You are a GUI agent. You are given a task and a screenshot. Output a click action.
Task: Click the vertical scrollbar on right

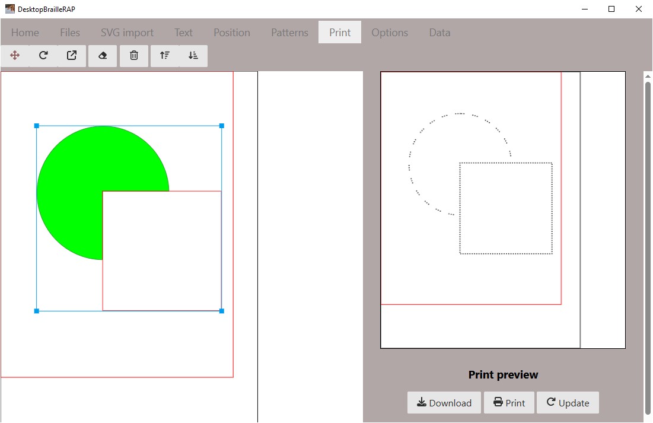point(648,249)
